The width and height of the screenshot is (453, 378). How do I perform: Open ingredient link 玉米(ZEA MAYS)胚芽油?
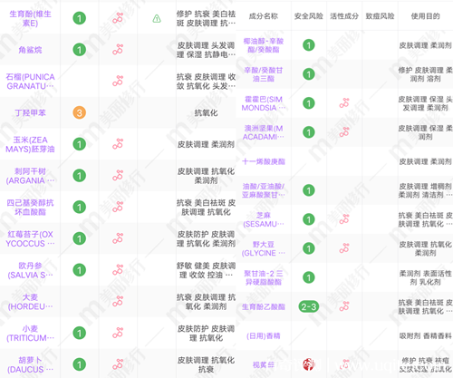30,144
